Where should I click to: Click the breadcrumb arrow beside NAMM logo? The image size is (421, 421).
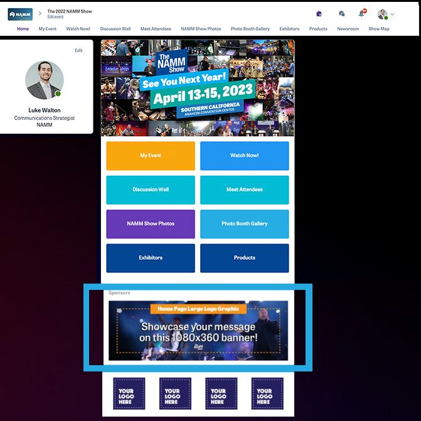click(x=40, y=13)
